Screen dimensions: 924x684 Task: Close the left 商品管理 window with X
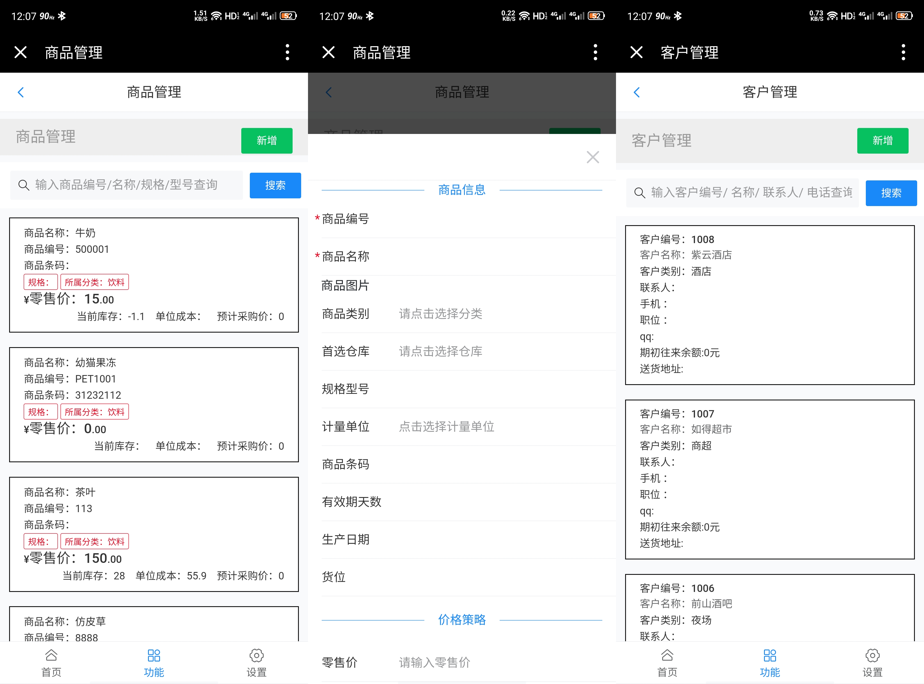(20, 53)
